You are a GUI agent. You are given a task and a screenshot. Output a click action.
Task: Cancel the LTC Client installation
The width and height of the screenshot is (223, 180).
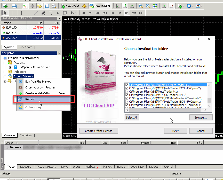201,131
